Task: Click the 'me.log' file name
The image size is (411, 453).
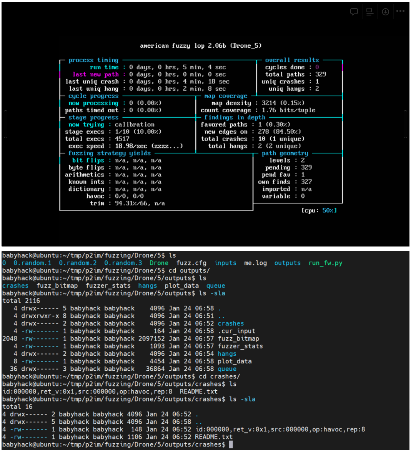Action: tap(255, 263)
